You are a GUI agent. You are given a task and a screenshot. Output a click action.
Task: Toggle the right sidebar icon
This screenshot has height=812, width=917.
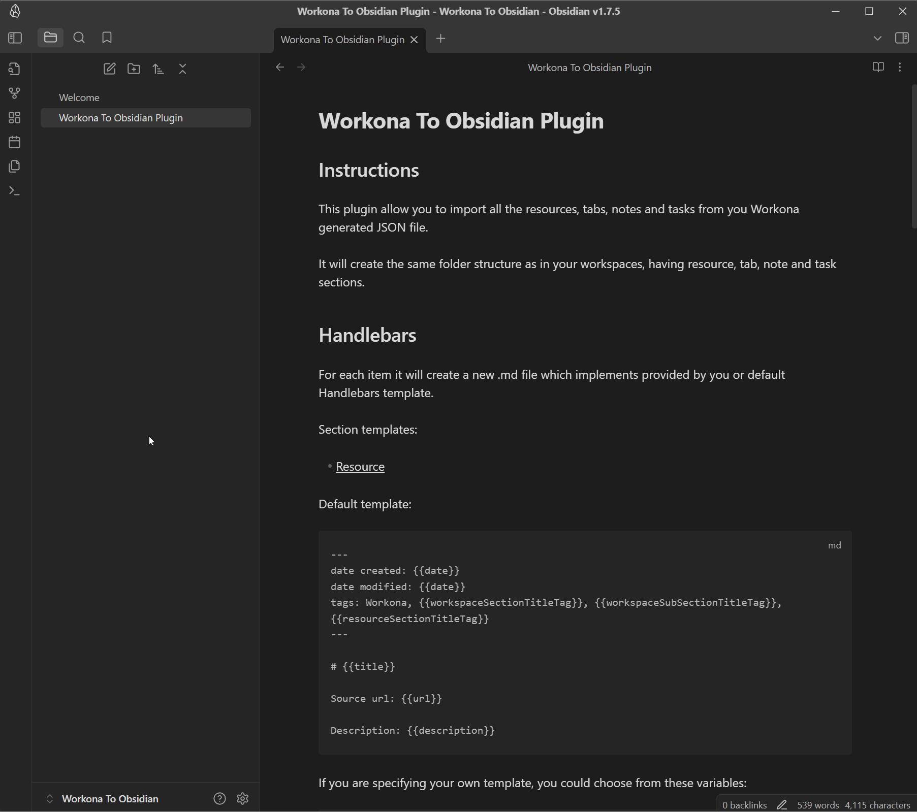(902, 38)
